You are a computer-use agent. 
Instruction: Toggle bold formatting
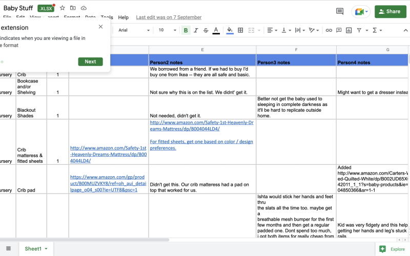pyautogui.click(x=186, y=30)
